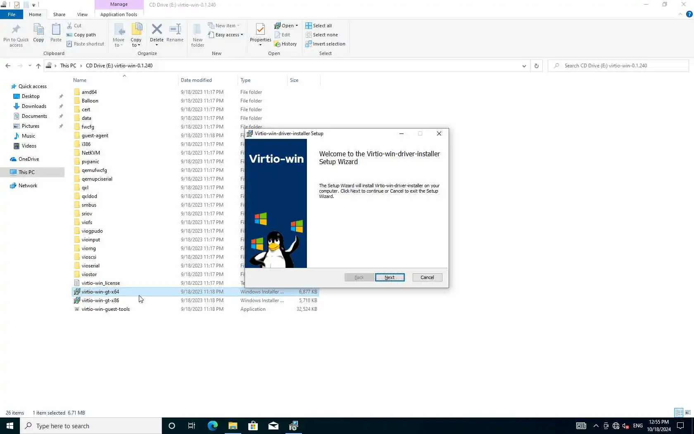Expand the address bar history dropdown

[524, 66]
